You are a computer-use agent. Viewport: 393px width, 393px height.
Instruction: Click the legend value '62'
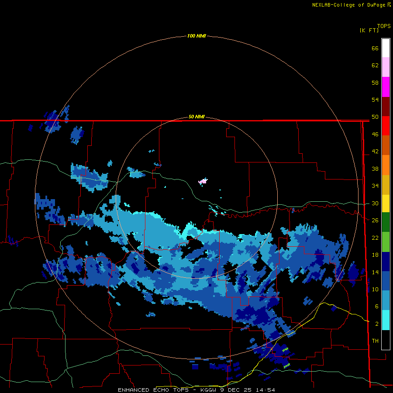click(375, 65)
